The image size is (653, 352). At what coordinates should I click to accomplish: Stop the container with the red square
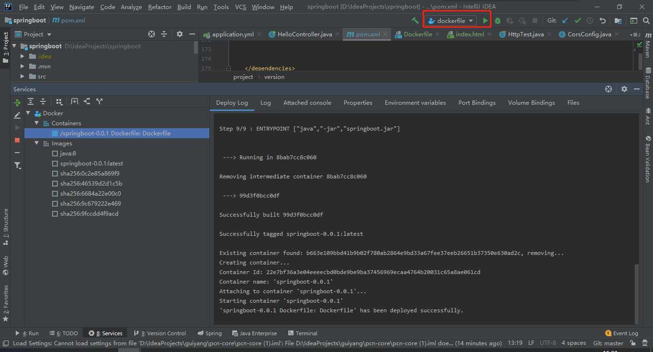coord(17,140)
